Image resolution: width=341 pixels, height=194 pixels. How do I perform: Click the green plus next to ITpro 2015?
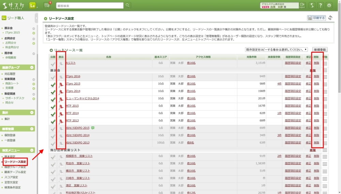coord(33,33)
